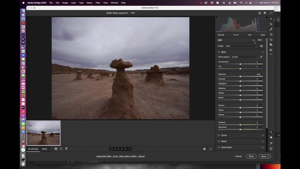Open the Window menu
Screen dimensions: 300x169
click(114, 3)
